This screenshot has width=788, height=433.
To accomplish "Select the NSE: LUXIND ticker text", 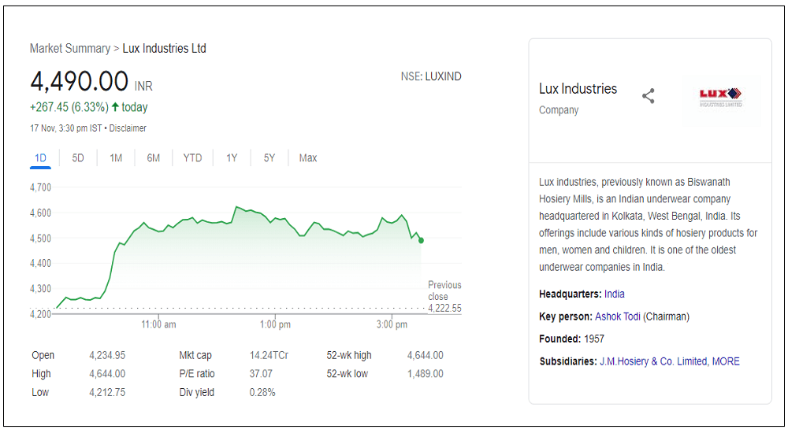I will pos(431,76).
